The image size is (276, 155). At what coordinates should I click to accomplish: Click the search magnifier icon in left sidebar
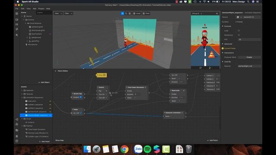click(x=17, y=35)
